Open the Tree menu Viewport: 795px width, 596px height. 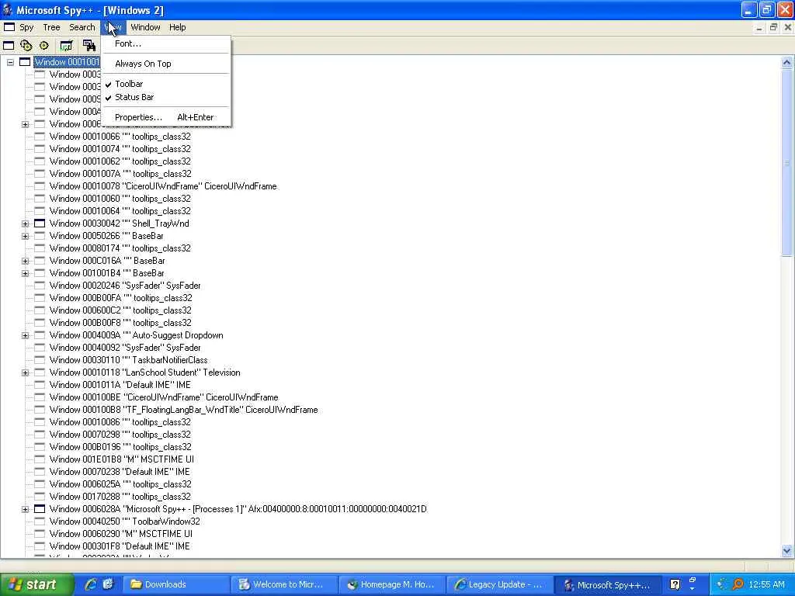[51, 27]
